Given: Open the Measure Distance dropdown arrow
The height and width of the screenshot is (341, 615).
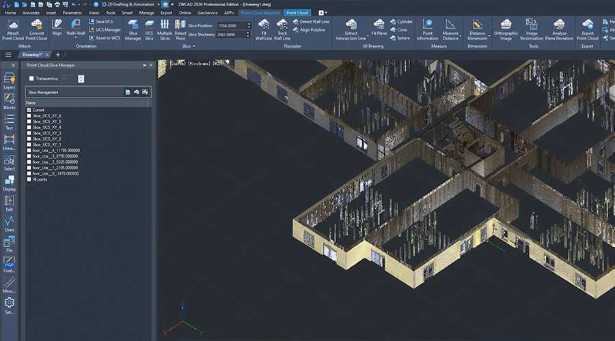Looking at the screenshot, I should click(460, 36).
